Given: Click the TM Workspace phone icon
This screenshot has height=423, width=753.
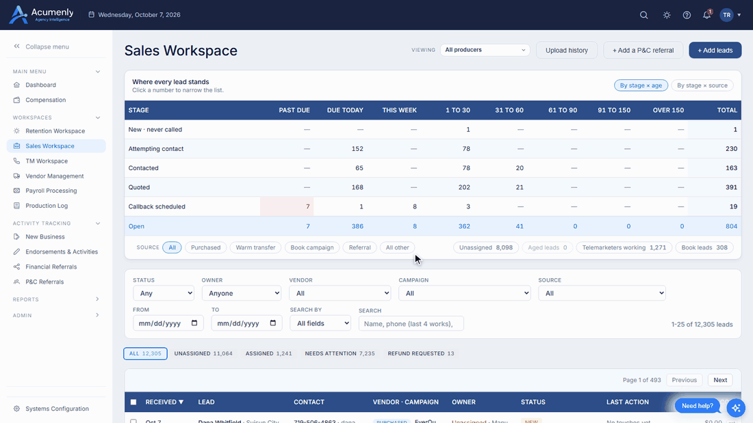Looking at the screenshot, I should point(17,161).
